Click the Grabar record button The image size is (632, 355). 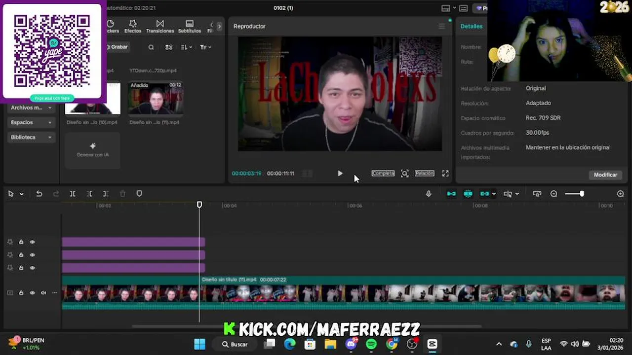point(117,47)
